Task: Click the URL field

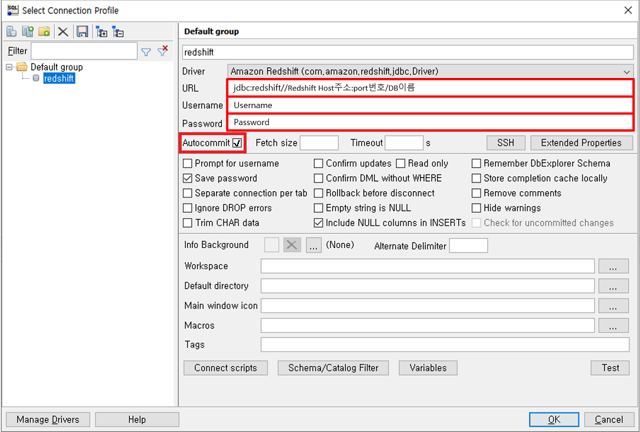Action: (430, 88)
